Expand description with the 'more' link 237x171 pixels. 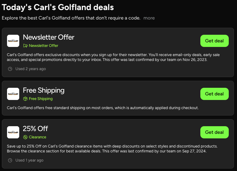(149, 18)
